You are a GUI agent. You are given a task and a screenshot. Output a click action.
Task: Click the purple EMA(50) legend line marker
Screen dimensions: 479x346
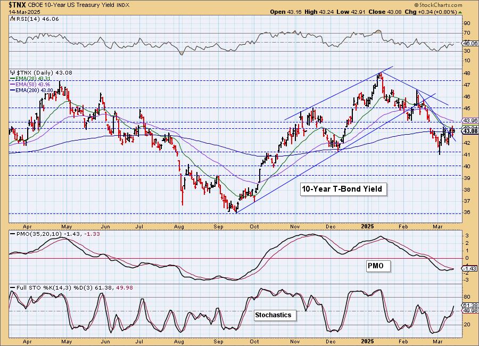(x=12, y=84)
